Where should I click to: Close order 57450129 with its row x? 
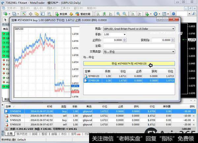coord(194,120)
